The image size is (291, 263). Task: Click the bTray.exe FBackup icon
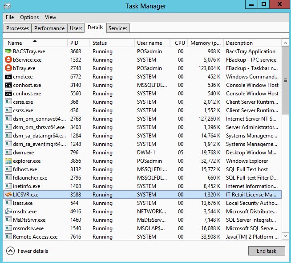tap(8, 68)
